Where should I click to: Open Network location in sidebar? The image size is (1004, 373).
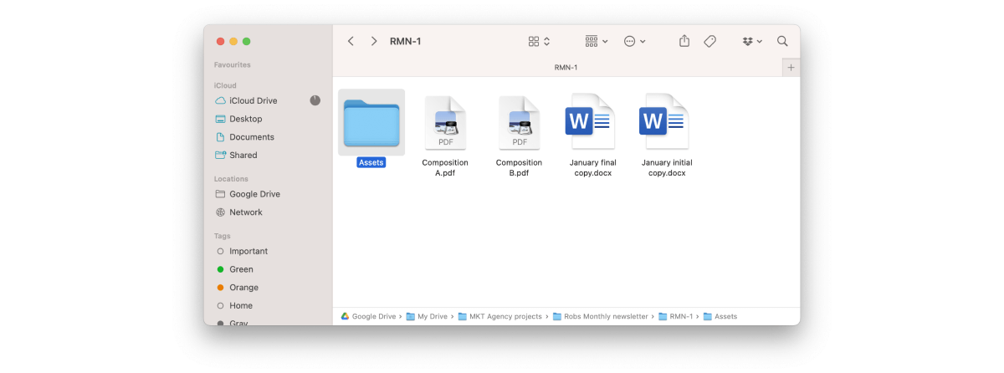click(238, 212)
